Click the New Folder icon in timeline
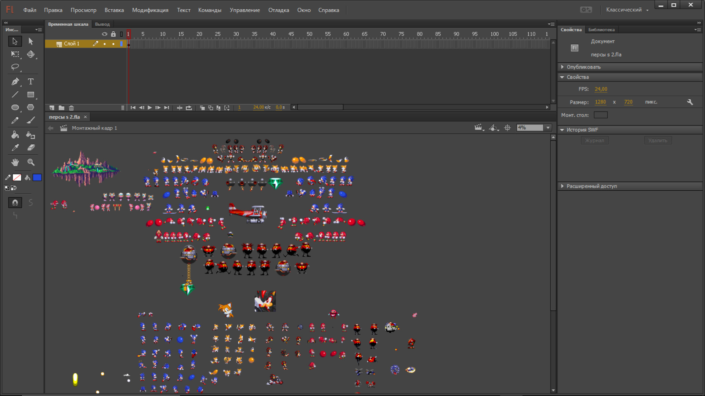The height and width of the screenshot is (396, 705). (62, 108)
